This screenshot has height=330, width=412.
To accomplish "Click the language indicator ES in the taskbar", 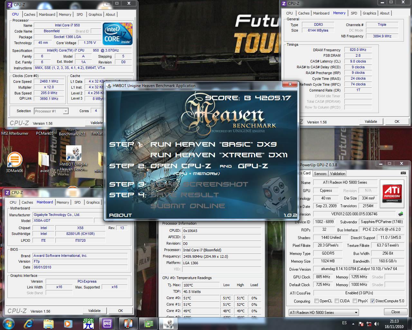I will tap(344, 323).
